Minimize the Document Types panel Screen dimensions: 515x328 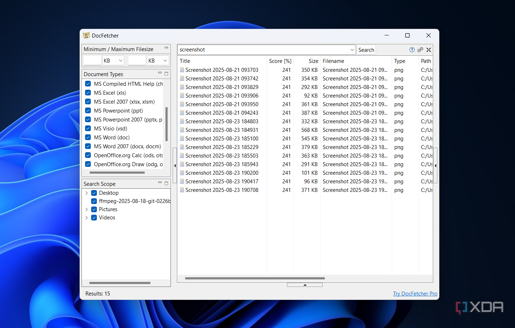(160, 73)
